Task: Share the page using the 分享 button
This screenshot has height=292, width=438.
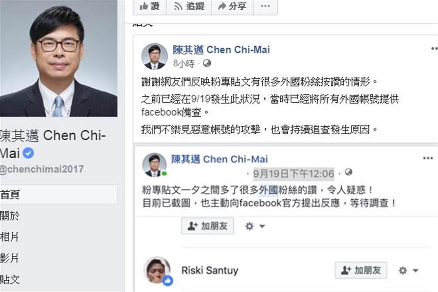Action: coord(231,6)
